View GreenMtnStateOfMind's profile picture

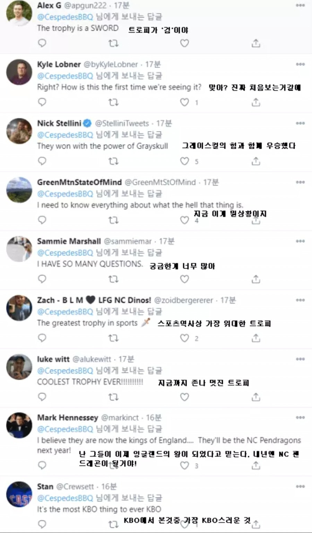(x=19, y=190)
